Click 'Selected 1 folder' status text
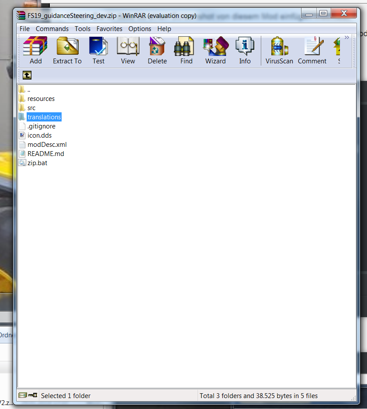This screenshot has width=367, height=409. point(66,396)
